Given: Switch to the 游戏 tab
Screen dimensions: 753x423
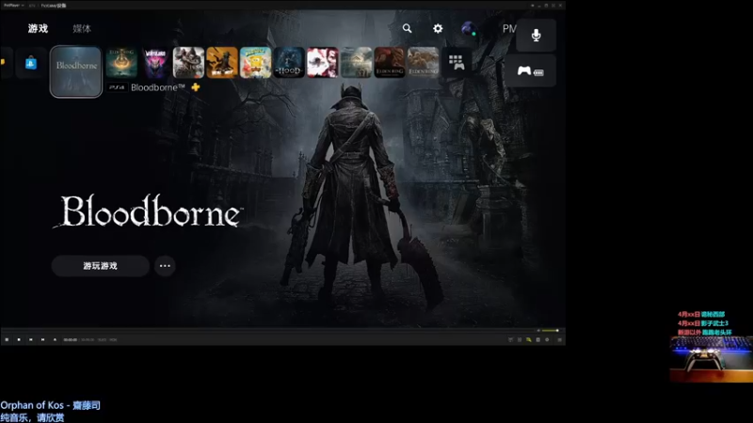Looking at the screenshot, I should click(38, 29).
